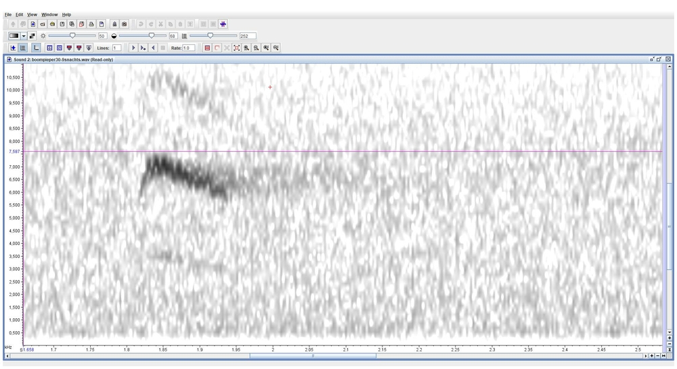Viewport: 677px width, 369px height.
Task: Click the reverse color map icon
Action: click(x=32, y=36)
